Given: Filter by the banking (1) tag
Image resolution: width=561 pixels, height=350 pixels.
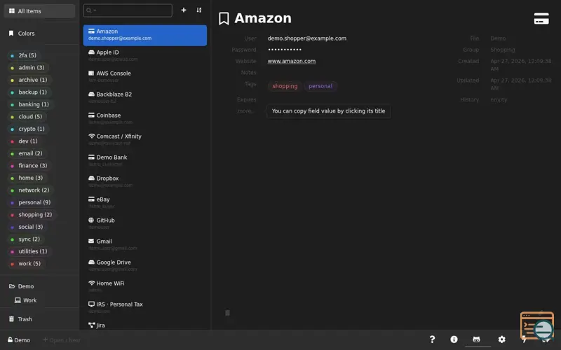Looking at the screenshot, I should (x=30, y=104).
